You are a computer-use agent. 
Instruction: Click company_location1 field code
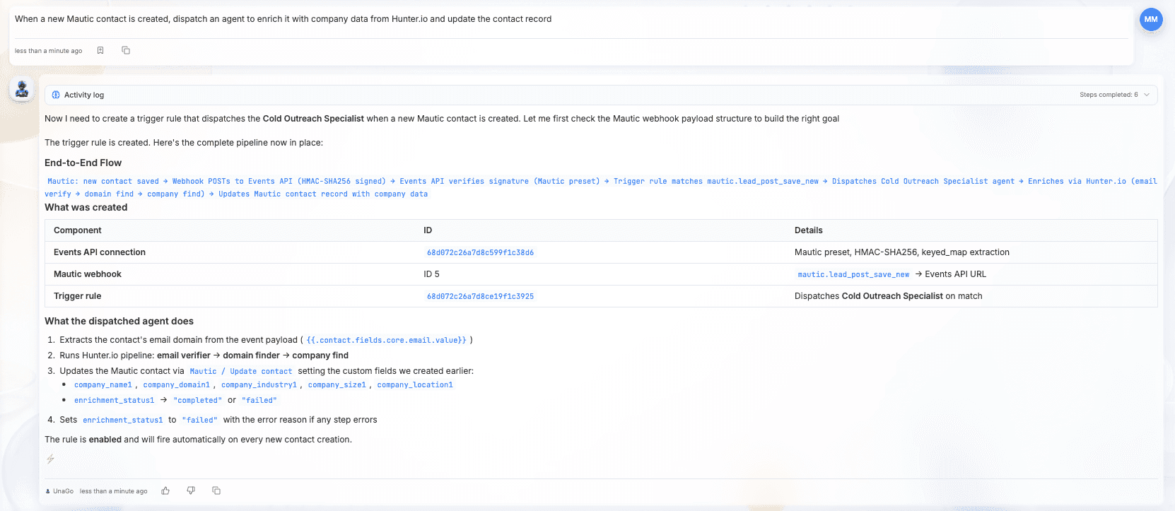tap(415, 385)
